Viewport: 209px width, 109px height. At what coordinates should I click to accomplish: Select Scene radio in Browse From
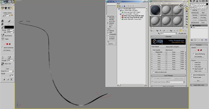point(108,25)
